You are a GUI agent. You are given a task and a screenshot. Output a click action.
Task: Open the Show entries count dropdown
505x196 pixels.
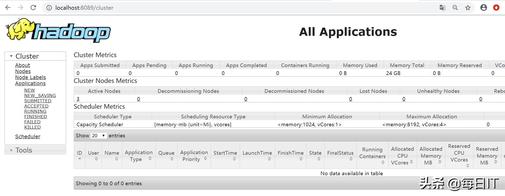(99, 135)
